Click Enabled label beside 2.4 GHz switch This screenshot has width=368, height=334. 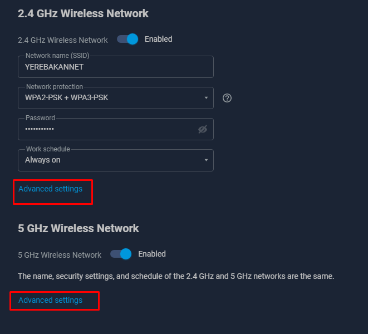[159, 39]
